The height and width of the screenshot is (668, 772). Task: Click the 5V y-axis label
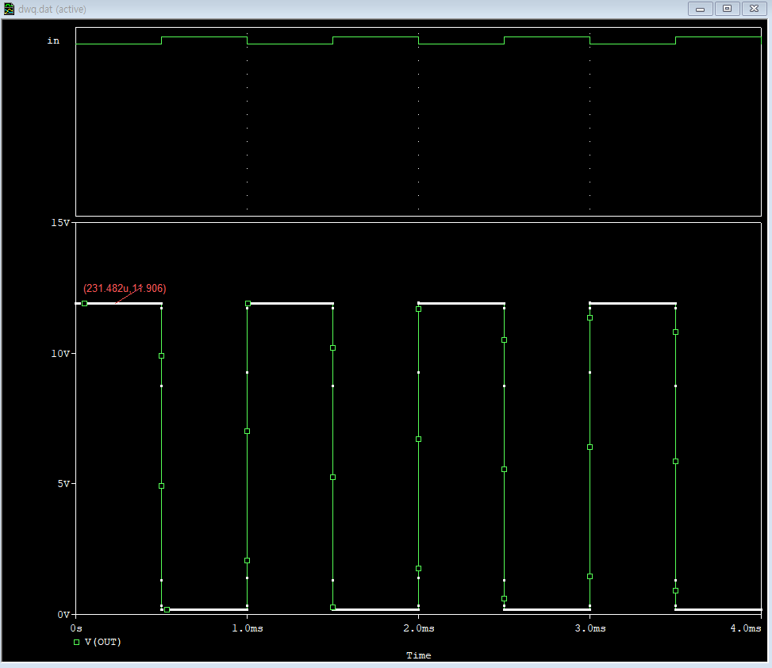[x=63, y=484]
